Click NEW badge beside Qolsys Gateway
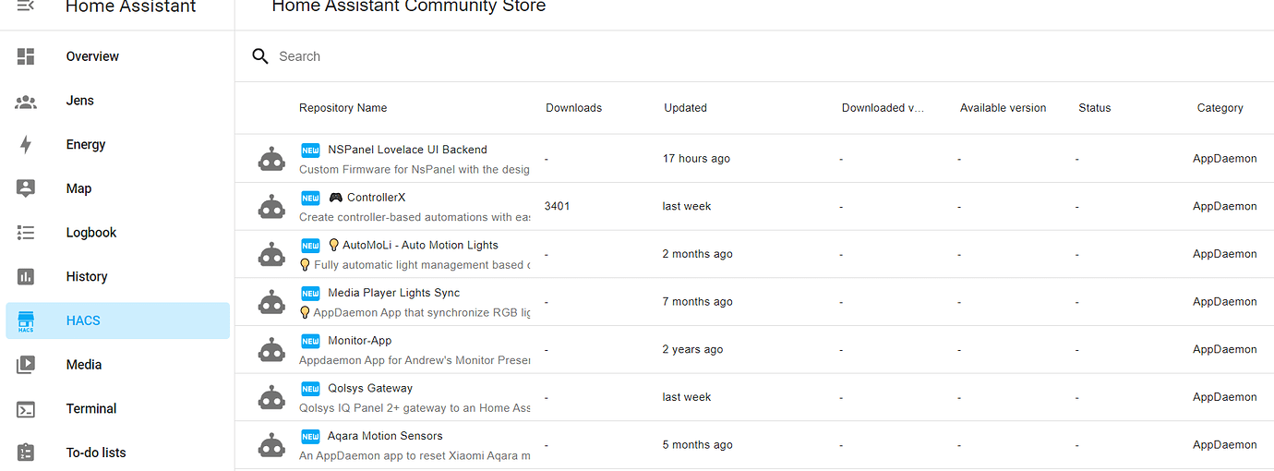Viewport: 1274px width, 471px height. tap(310, 389)
